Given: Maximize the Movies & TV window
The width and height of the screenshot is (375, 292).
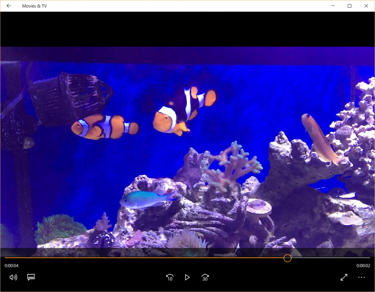Looking at the screenshot, I should tap(350, 6).
